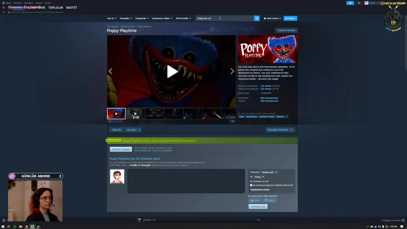Expand the Özel Kısımlar dropdown
The image size is (407, 229).
pos(183,18)
